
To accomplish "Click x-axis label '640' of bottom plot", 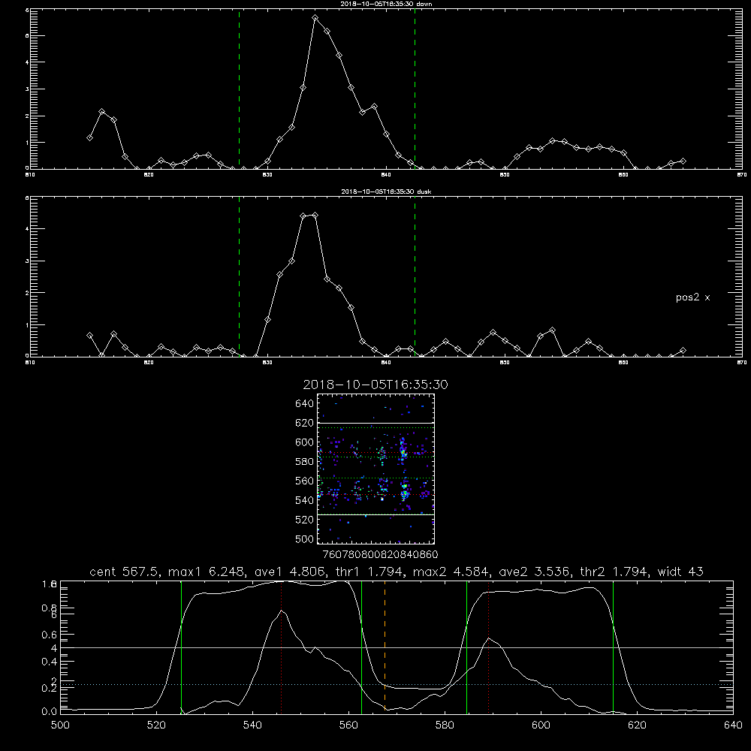I will point(733,725).
